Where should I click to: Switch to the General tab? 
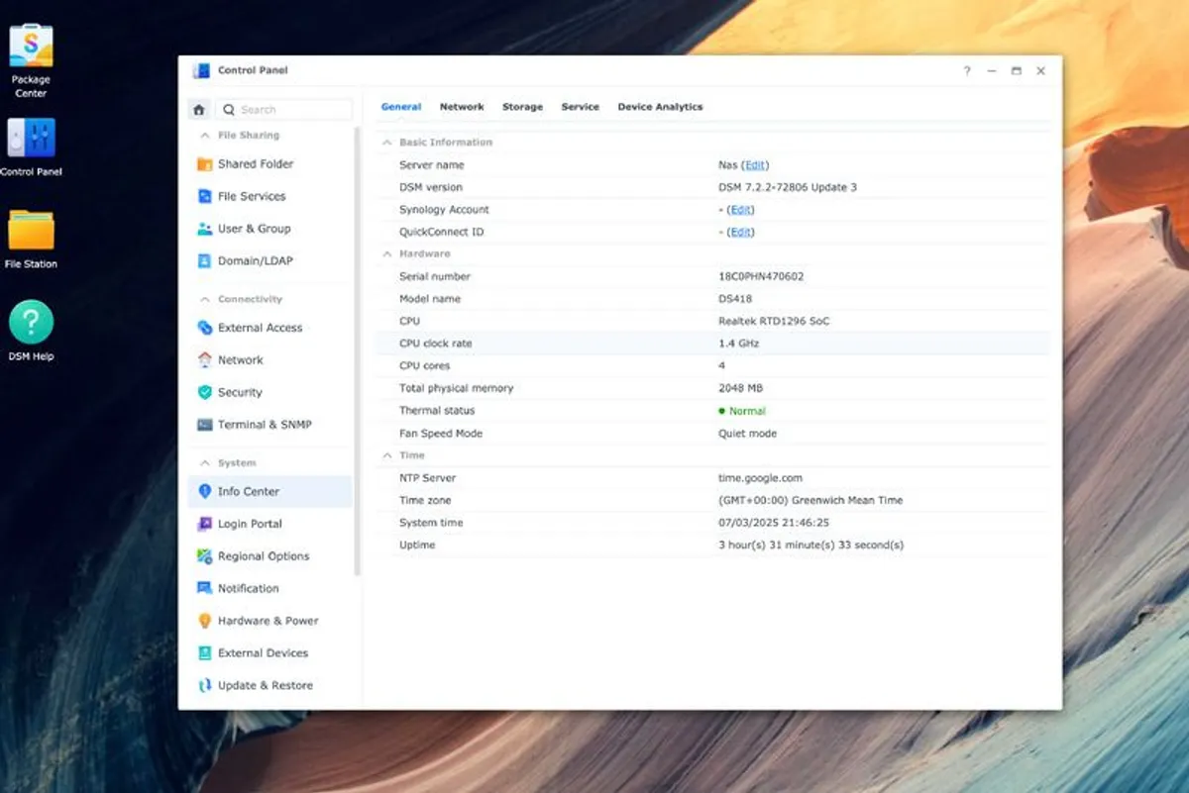401,107
